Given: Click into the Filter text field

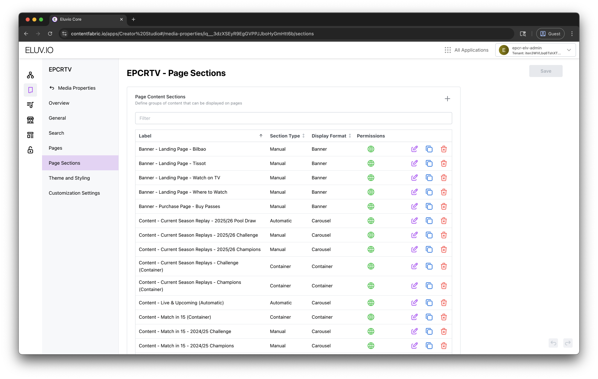Looking at the screenshot, I should (x=293, y=118).
